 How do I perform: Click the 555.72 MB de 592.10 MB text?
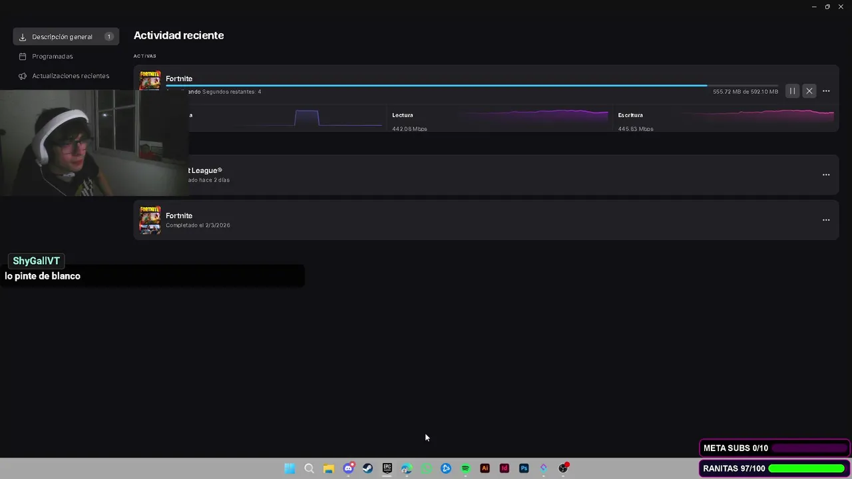tap(745, 92)
